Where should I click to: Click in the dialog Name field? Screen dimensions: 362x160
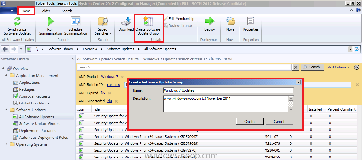(228, 90)
